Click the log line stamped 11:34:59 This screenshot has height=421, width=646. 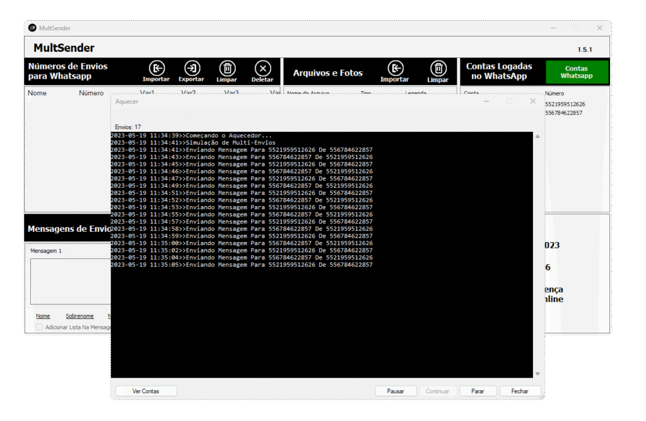pos(242,236)
